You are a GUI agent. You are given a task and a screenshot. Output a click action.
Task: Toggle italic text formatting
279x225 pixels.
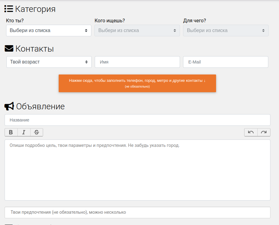(x=24, y=132)
